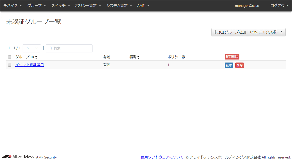
Task: Click into the 検索 search field
Action: pyautogui.click(x=71, y=48)
